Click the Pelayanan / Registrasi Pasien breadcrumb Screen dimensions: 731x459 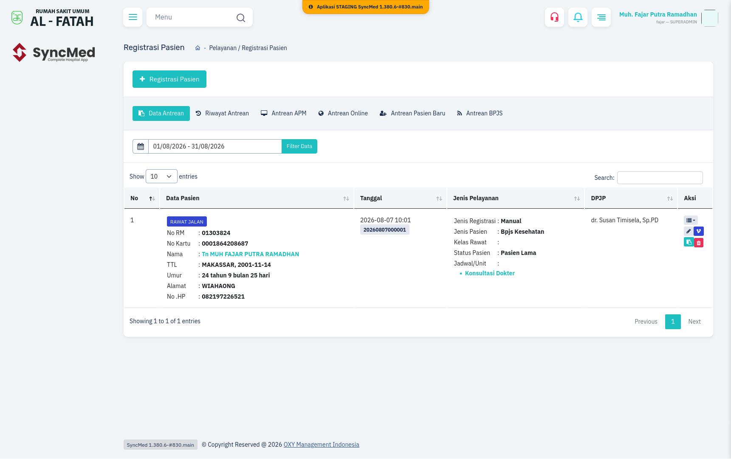click(248, 48)
